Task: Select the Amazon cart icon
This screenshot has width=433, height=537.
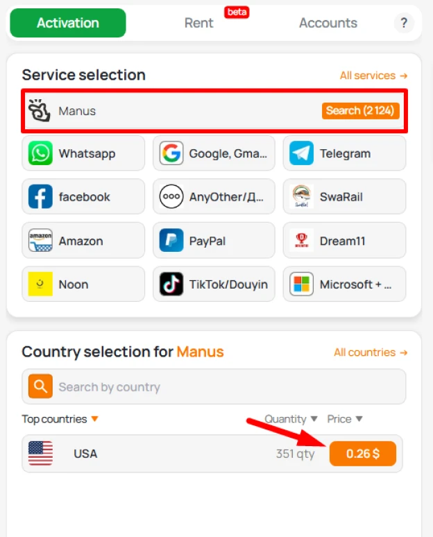Action: pos(40,241)
